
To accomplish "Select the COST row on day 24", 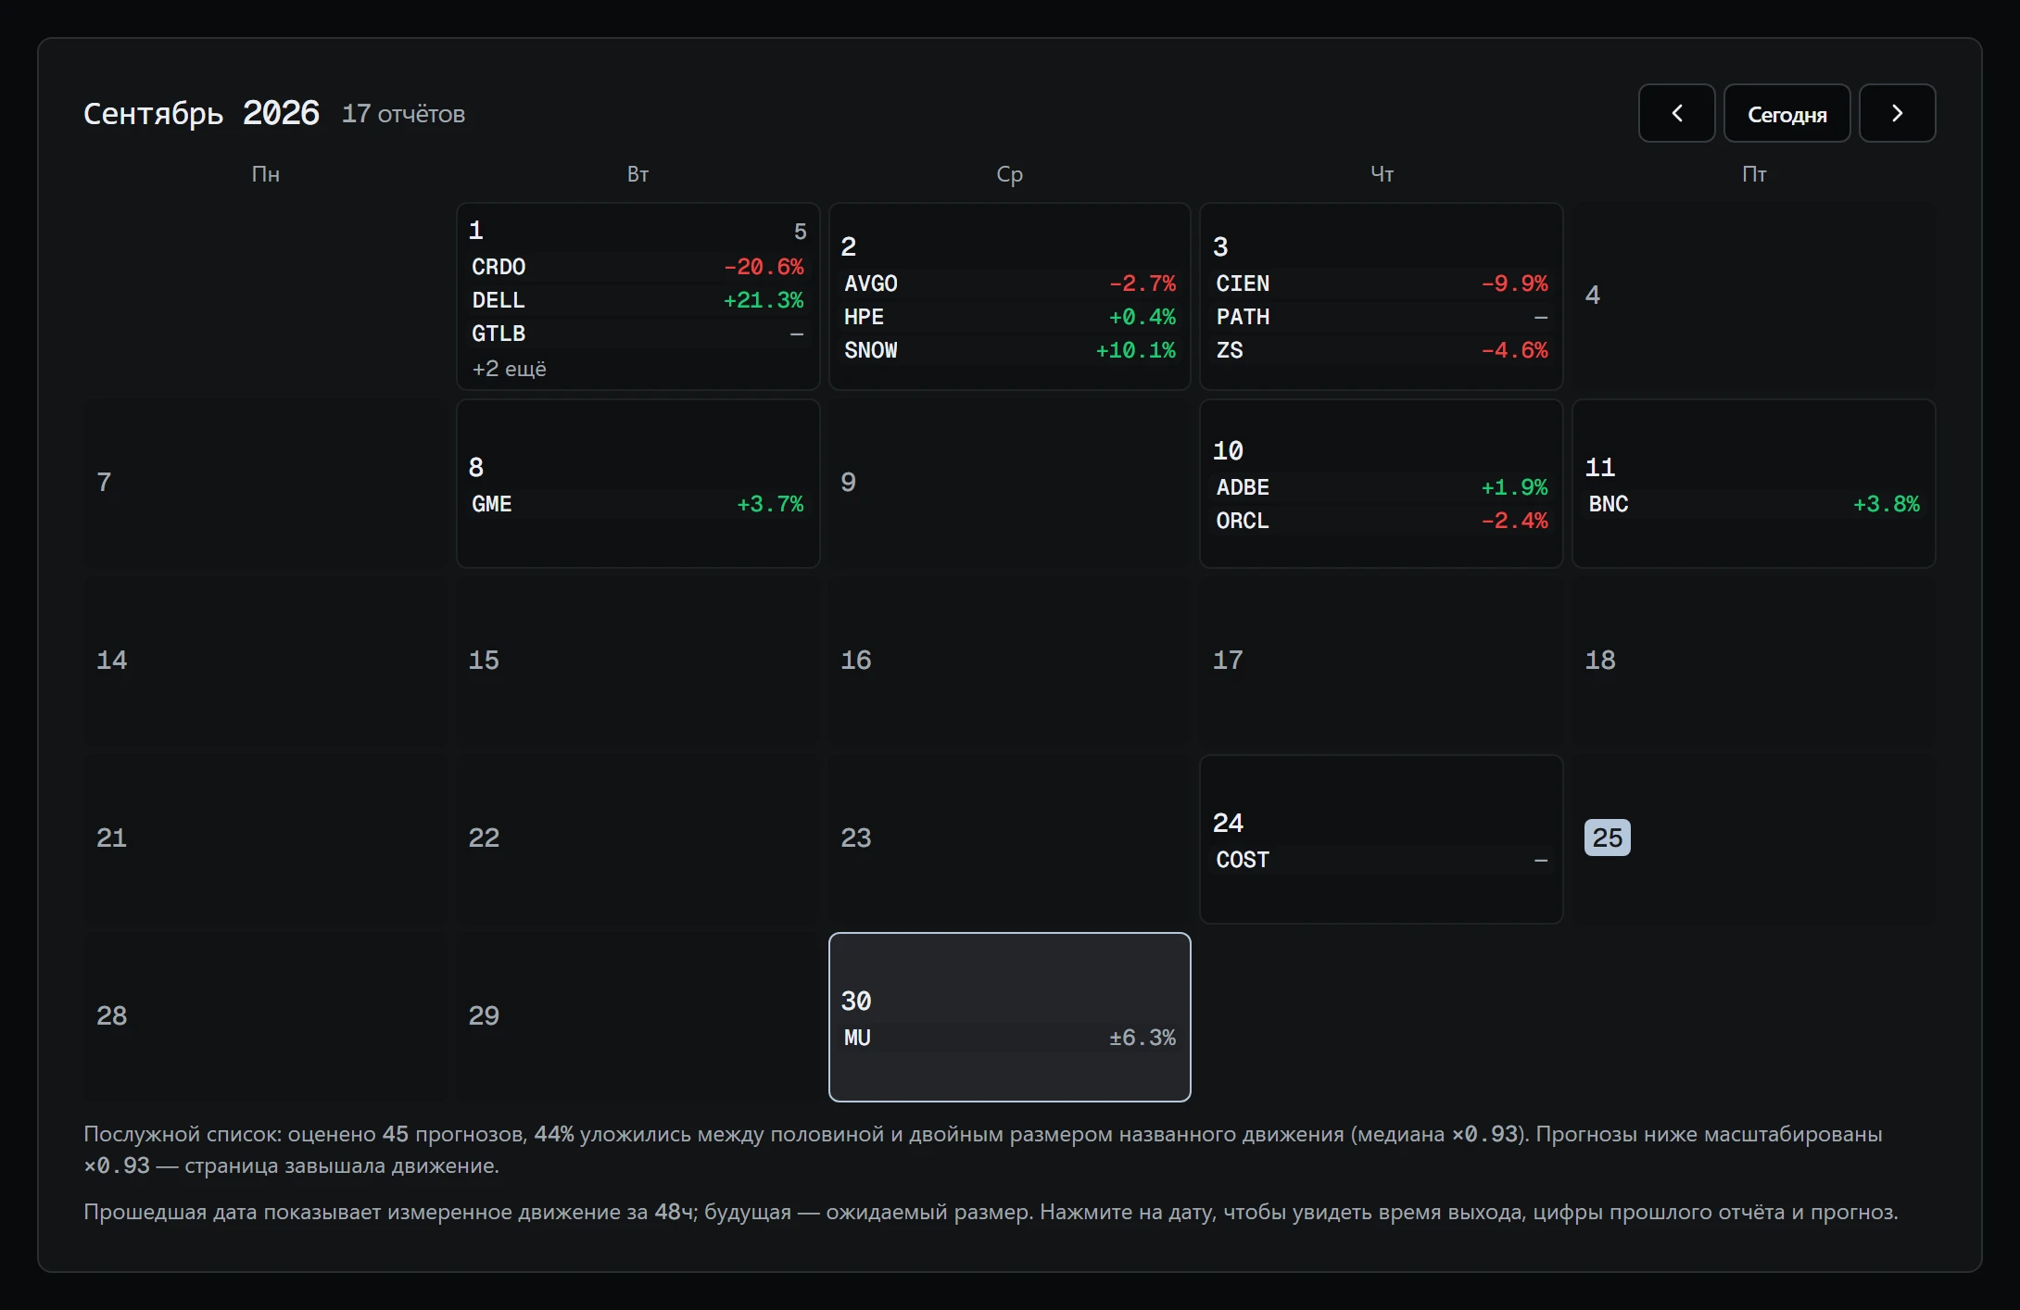I will coord(1382,860).
